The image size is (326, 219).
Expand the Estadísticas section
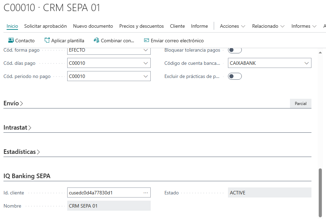[21, 152]
